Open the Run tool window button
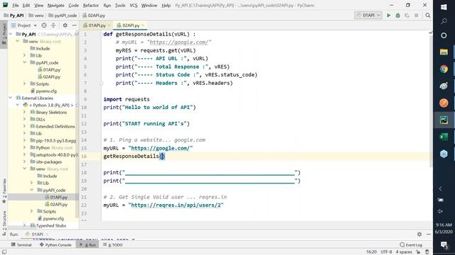 click(87, 245)
